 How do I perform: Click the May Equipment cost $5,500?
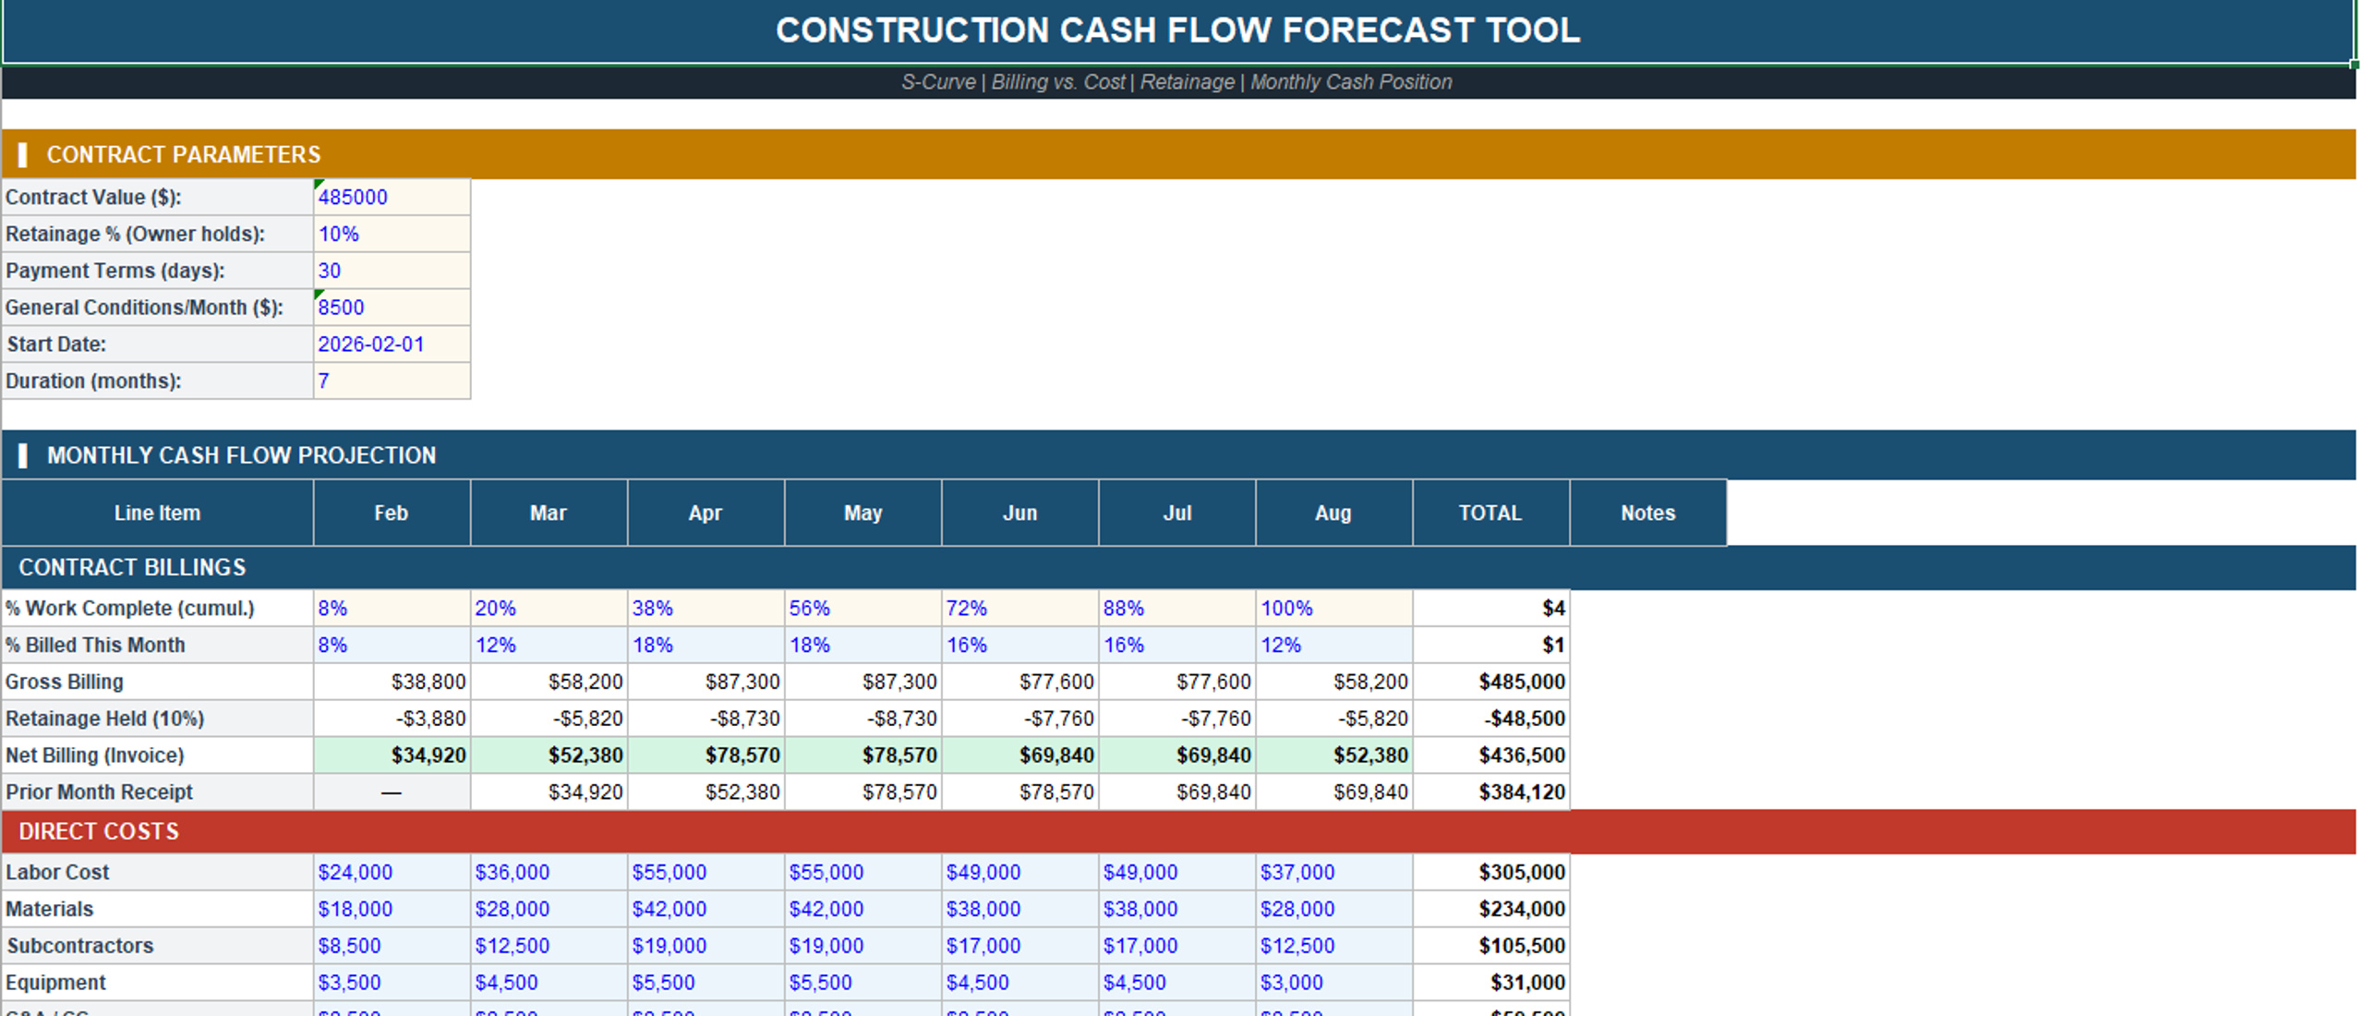(862, 982)
